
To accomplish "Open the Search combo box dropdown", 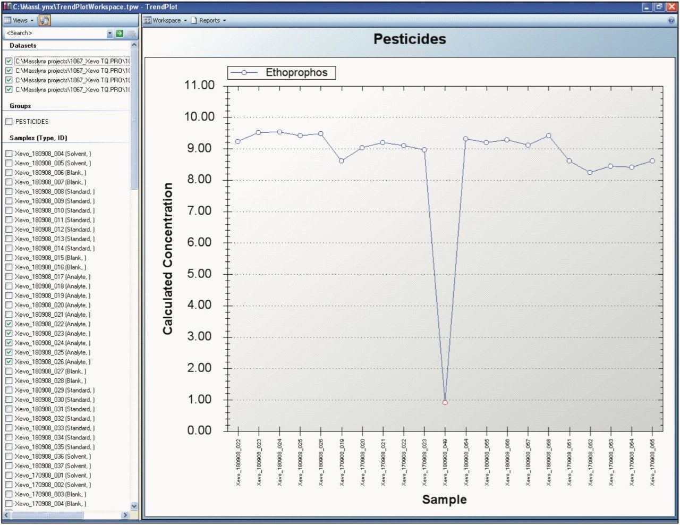I will point(109,33).
